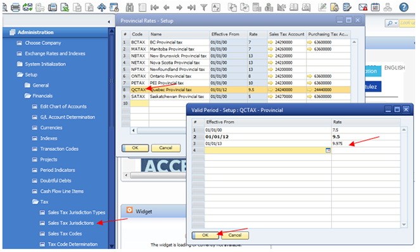This screenshot has height=252, width=420.
Task: Click the Target Document toolbar icon
Action: point(245,7)
